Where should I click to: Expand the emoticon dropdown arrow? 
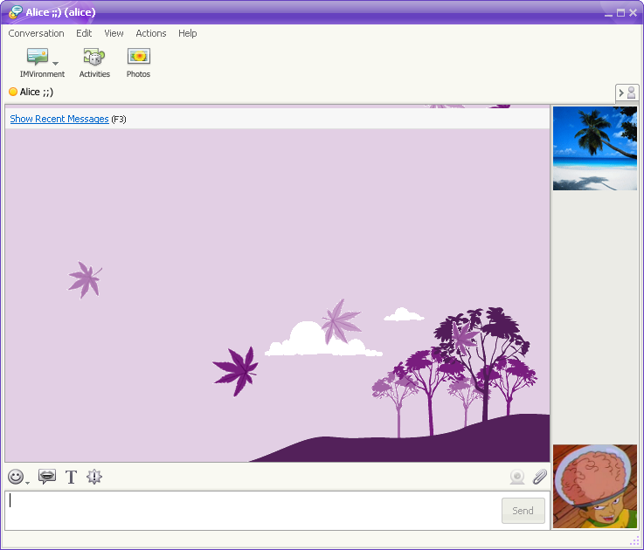(x=28, y=481)
